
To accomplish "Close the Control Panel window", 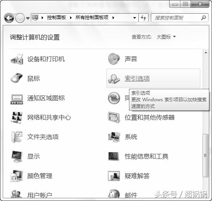I will point(200,4).
